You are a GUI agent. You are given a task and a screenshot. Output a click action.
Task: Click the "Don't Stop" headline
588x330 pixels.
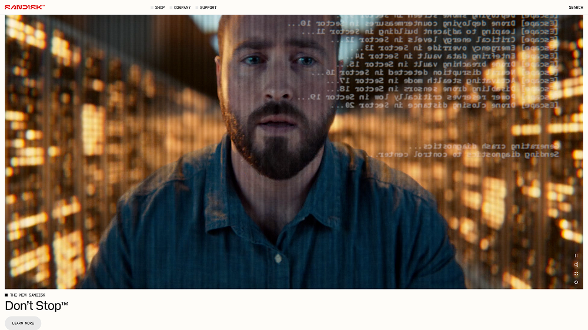click(x=36, y=306)
